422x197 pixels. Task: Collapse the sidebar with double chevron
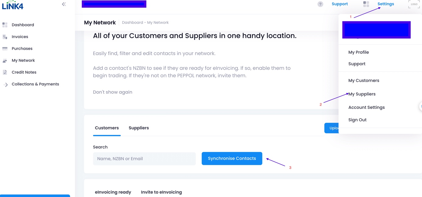[x=64, y=4]
